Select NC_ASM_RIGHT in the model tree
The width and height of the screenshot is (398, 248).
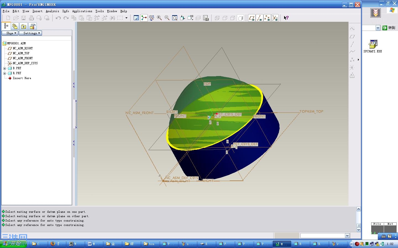coord(23,48)
